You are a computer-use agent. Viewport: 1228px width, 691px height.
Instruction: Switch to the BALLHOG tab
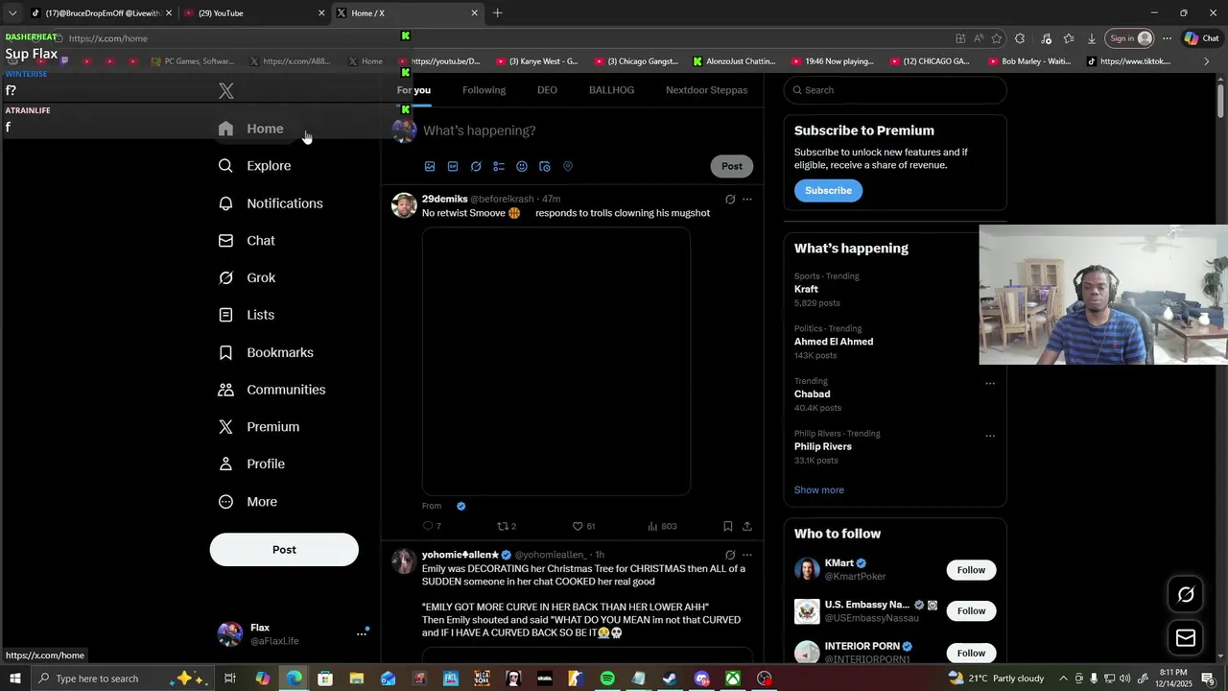pyautogui.click(x=611, y=90)
